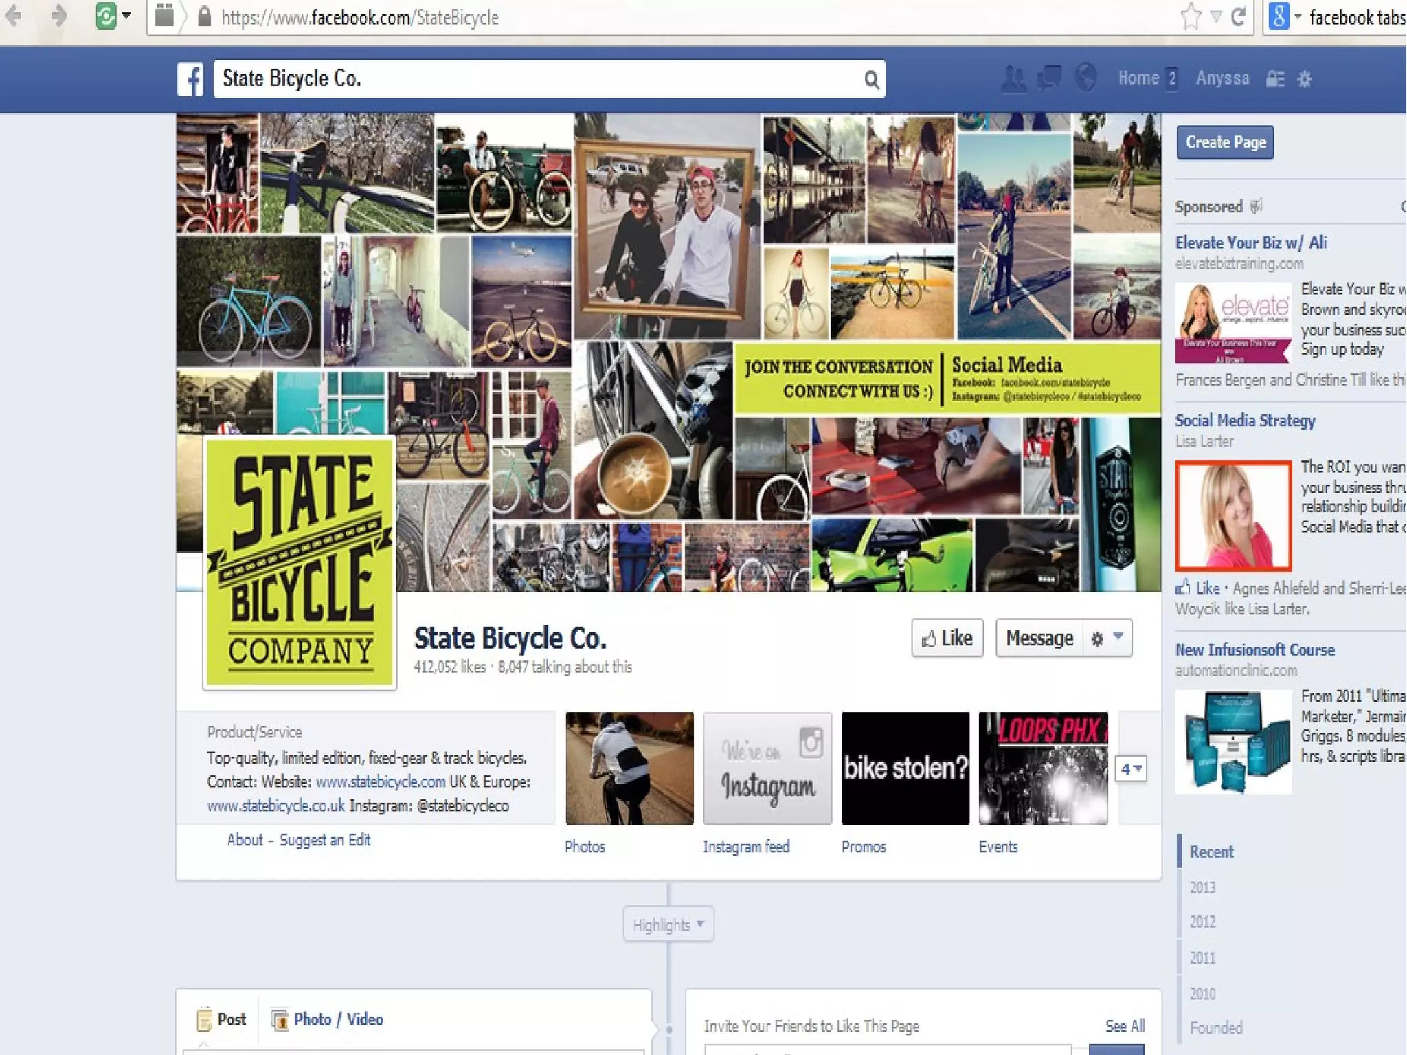Open the messages icon in header
The image size is (1407, 1055).
coord(1049,78)
